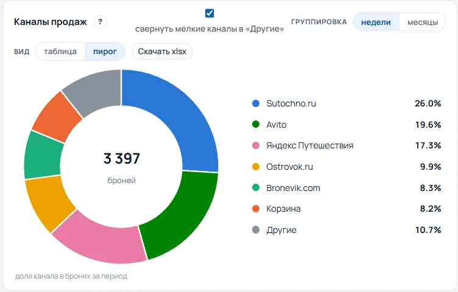The height and width of the screenshot is (292, 458).
Task: Select the пирог view
Action: click(105, 52)
